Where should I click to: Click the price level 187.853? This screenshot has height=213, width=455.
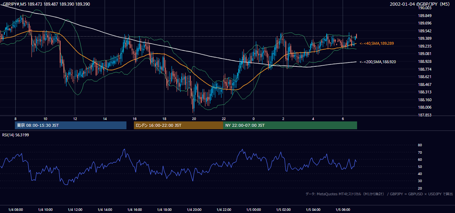pyautogui.click(x=425, y=115)
